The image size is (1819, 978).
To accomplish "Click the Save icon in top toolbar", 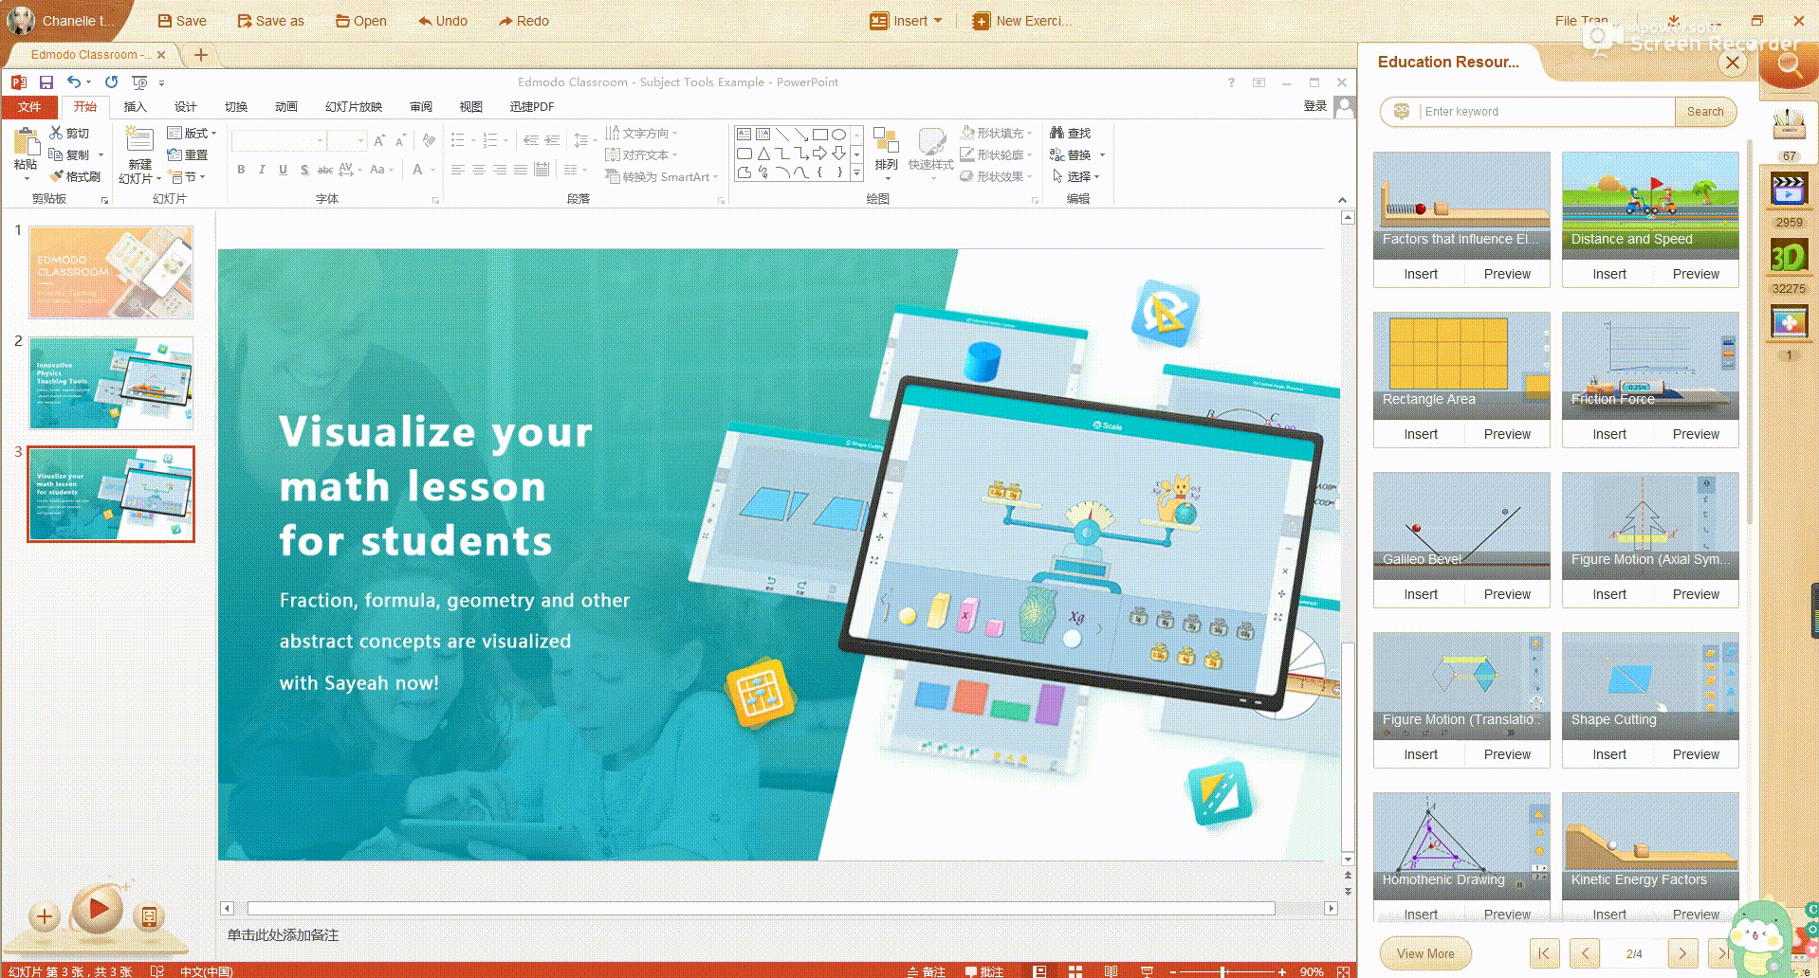I will click(x=181, y=21).
